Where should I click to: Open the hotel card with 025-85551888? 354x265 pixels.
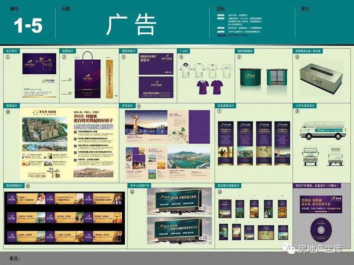156,87
